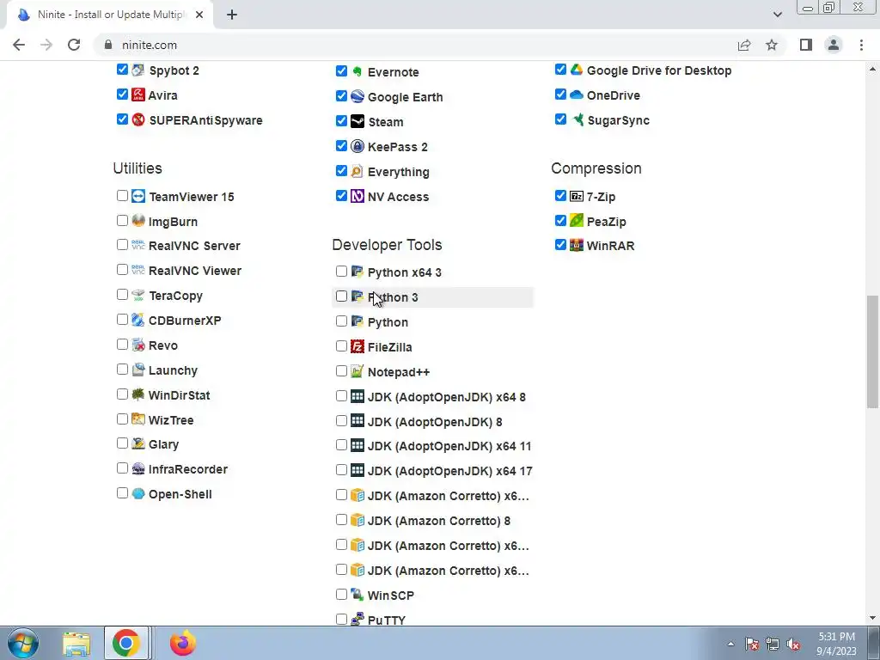Click the Open-Shell icon
The width and height of the screenshot is (880, 660).
(x=138, y=494)
